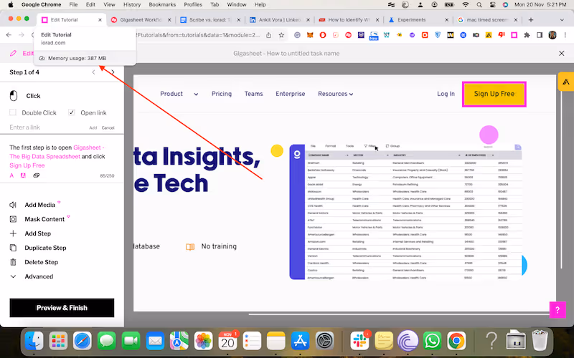This screenshot has width=574, height=358.
Task: Switch to the Ankit Vora LinkedIn tab
Action: (279, 20)
